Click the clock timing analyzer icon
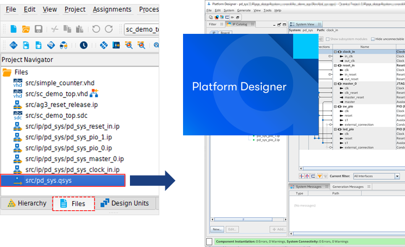 point(83,45)
